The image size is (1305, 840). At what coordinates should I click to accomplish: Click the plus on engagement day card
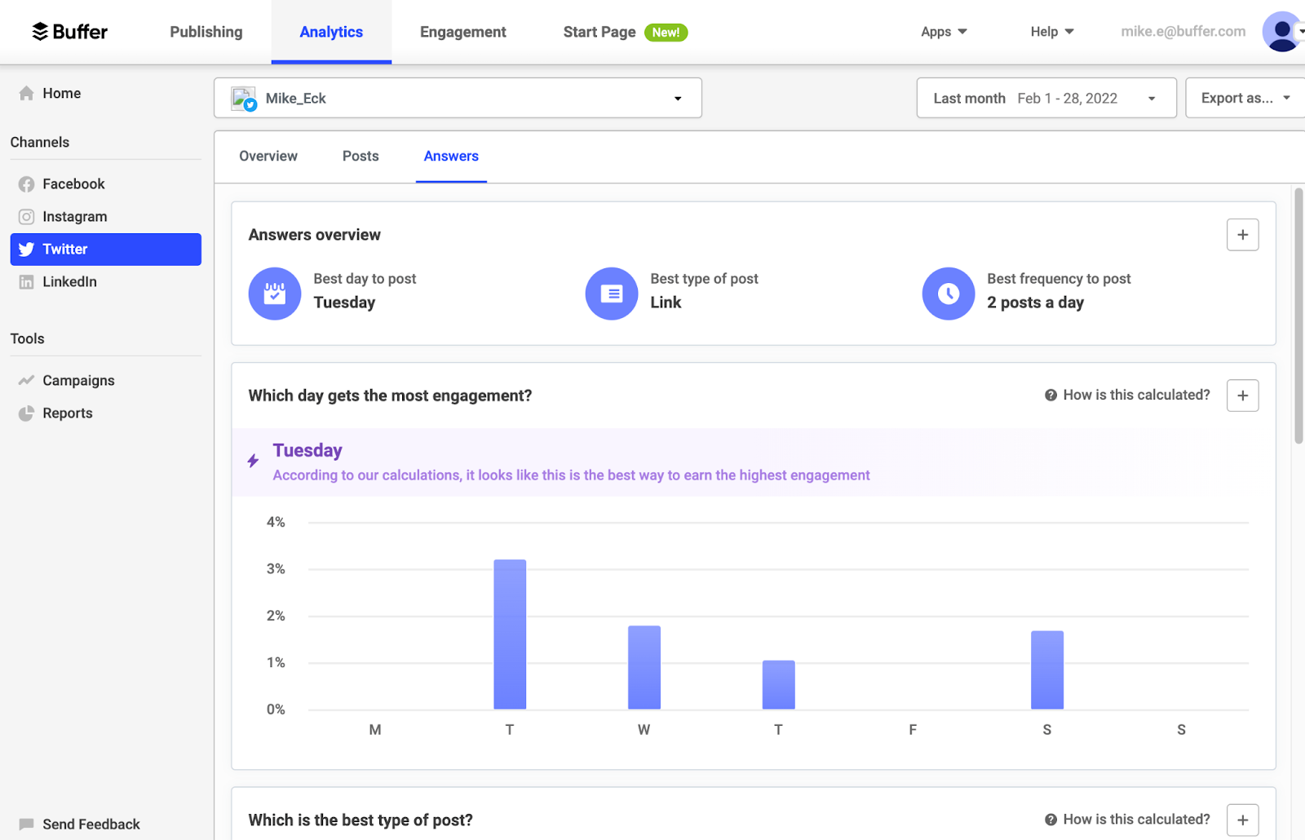(x=1242, y=396)
